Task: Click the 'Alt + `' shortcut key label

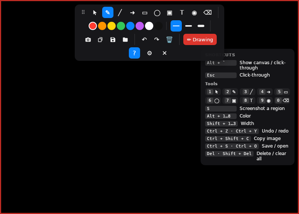Action: click(221, 63)
